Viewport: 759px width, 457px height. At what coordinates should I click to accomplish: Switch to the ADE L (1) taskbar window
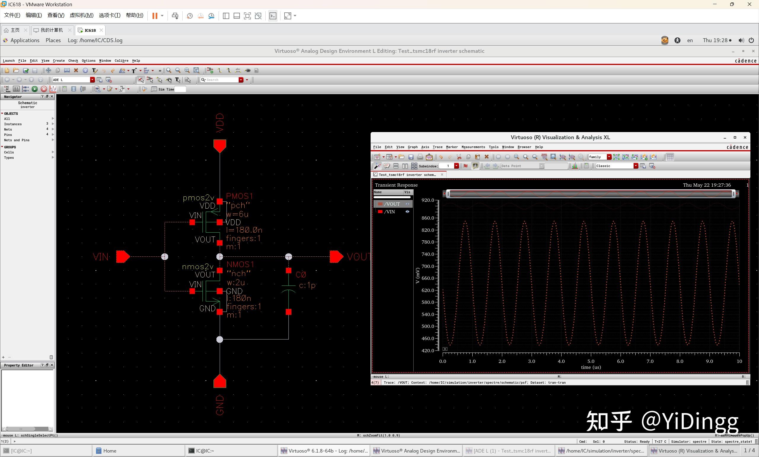[509, 451]
